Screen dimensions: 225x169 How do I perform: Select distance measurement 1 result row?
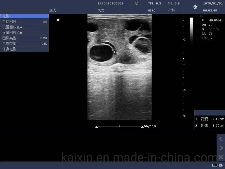210,119
